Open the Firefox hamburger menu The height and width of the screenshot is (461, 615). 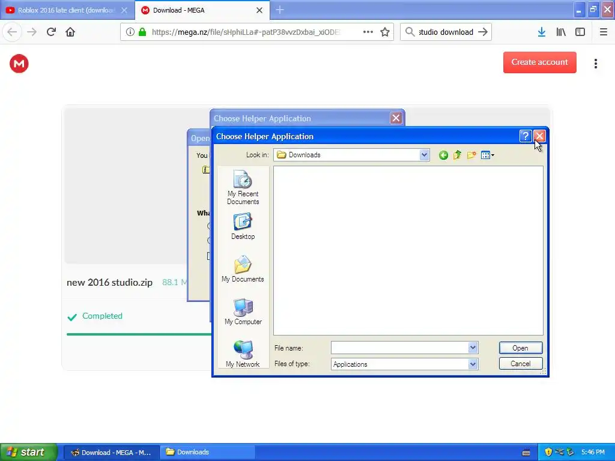[603, 32]
